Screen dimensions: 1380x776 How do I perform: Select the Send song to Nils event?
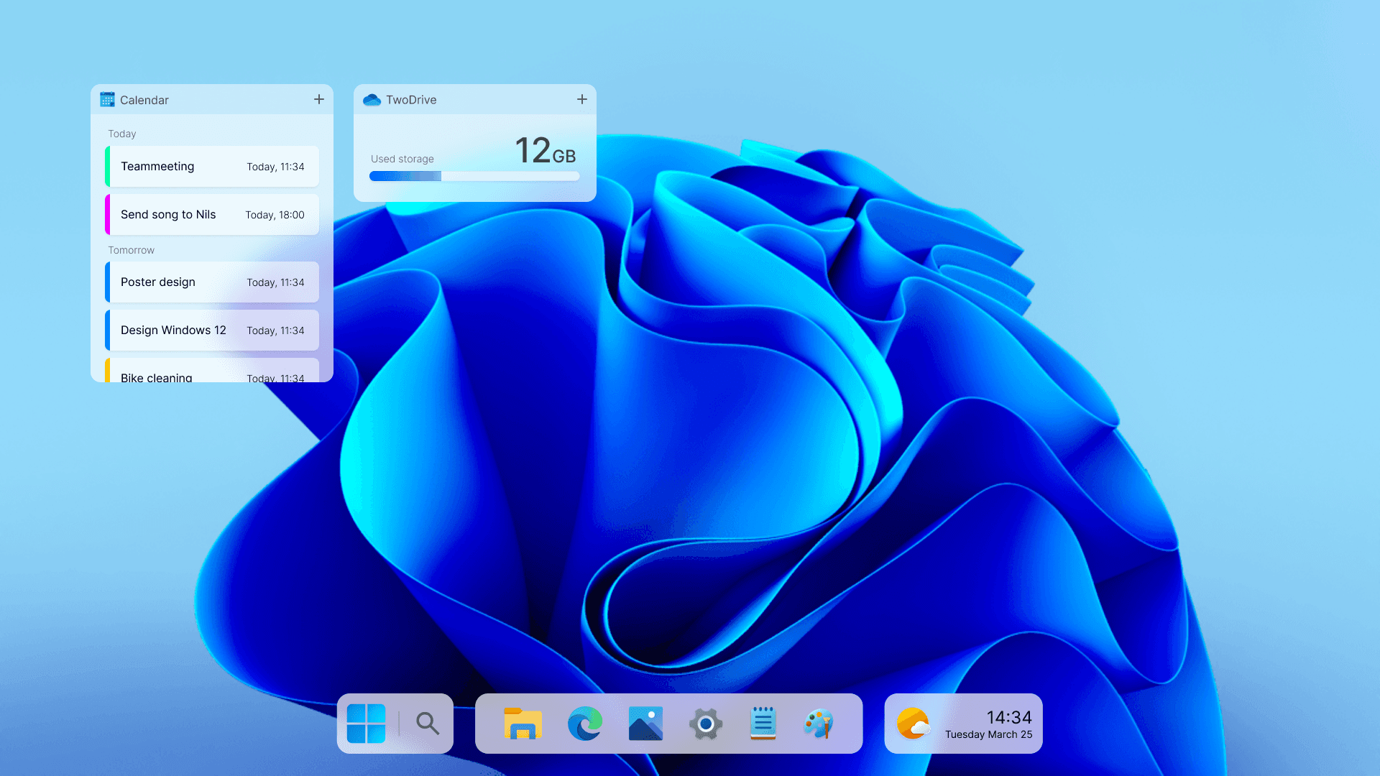212,215
